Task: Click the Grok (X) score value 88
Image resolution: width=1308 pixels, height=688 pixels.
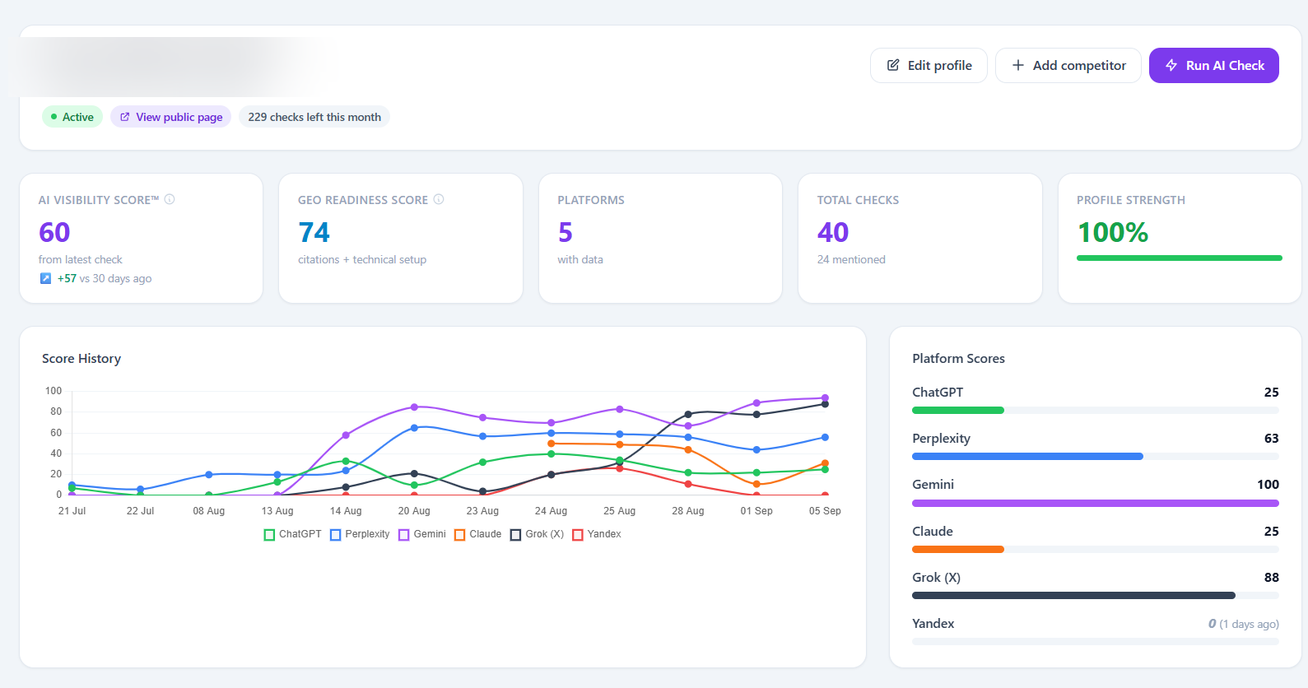Action: pyautogui.click(x=1272, y=578)
